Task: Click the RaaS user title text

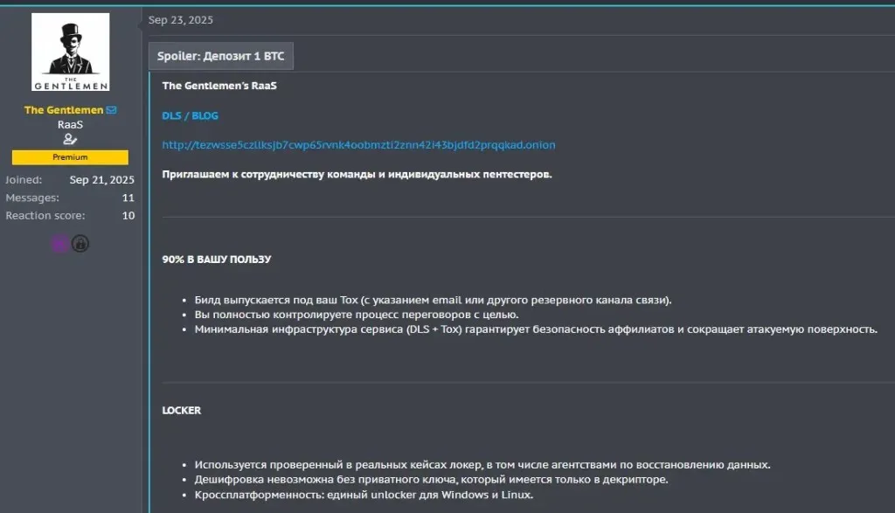Action: tap(70, 124)
